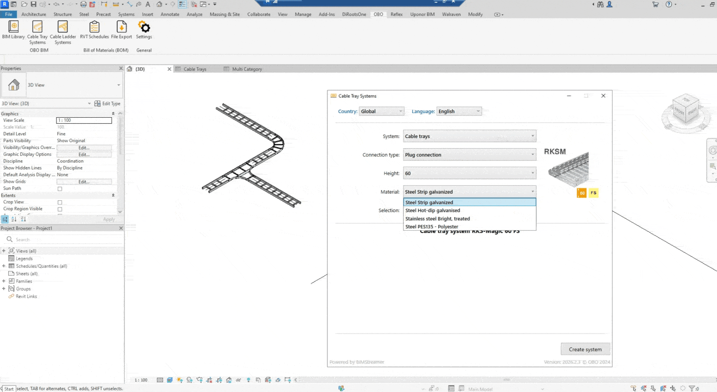This screenshot has width=717, height=392.
Task: Check Crop Region Visible in Properties
Action: click(60, 209)
